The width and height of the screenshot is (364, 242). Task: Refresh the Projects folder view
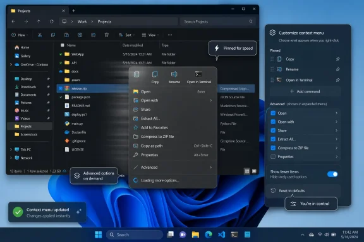pyautogui.click(x=52, y=21)
